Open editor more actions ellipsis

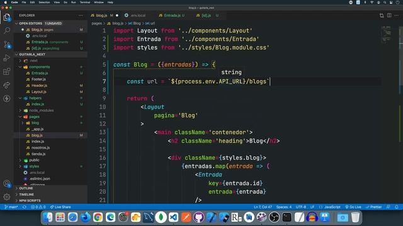(x=397, y=15)
